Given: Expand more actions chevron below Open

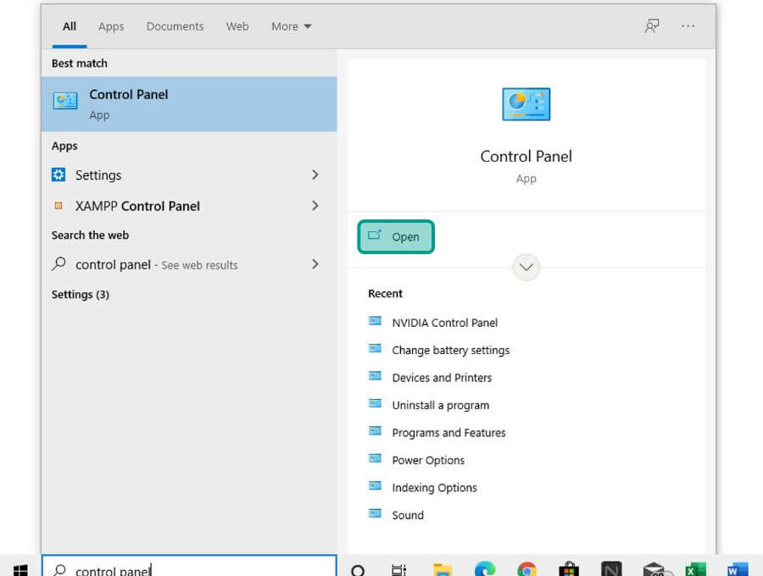Looking at the screenshot, I should [526, 268].
